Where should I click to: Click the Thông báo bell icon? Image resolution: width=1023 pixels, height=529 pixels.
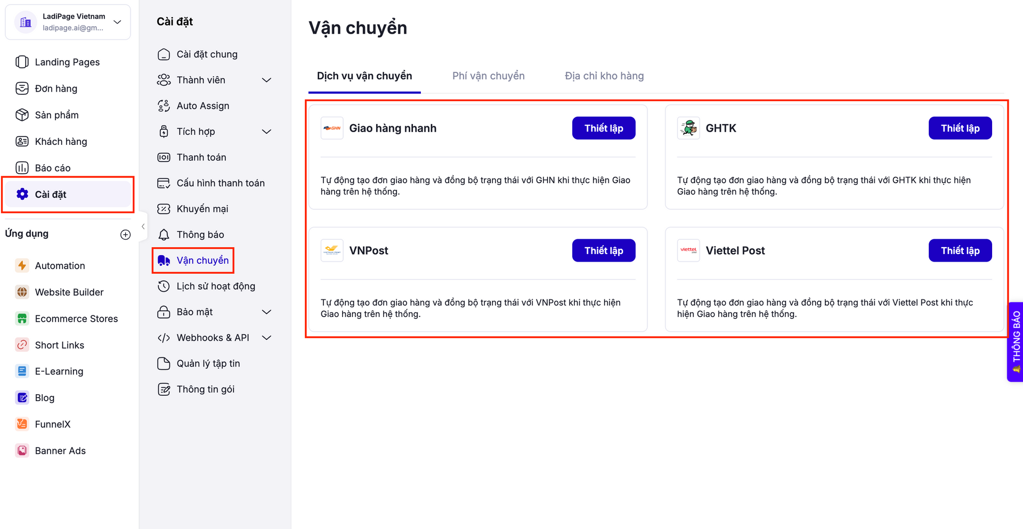point(164,234)
